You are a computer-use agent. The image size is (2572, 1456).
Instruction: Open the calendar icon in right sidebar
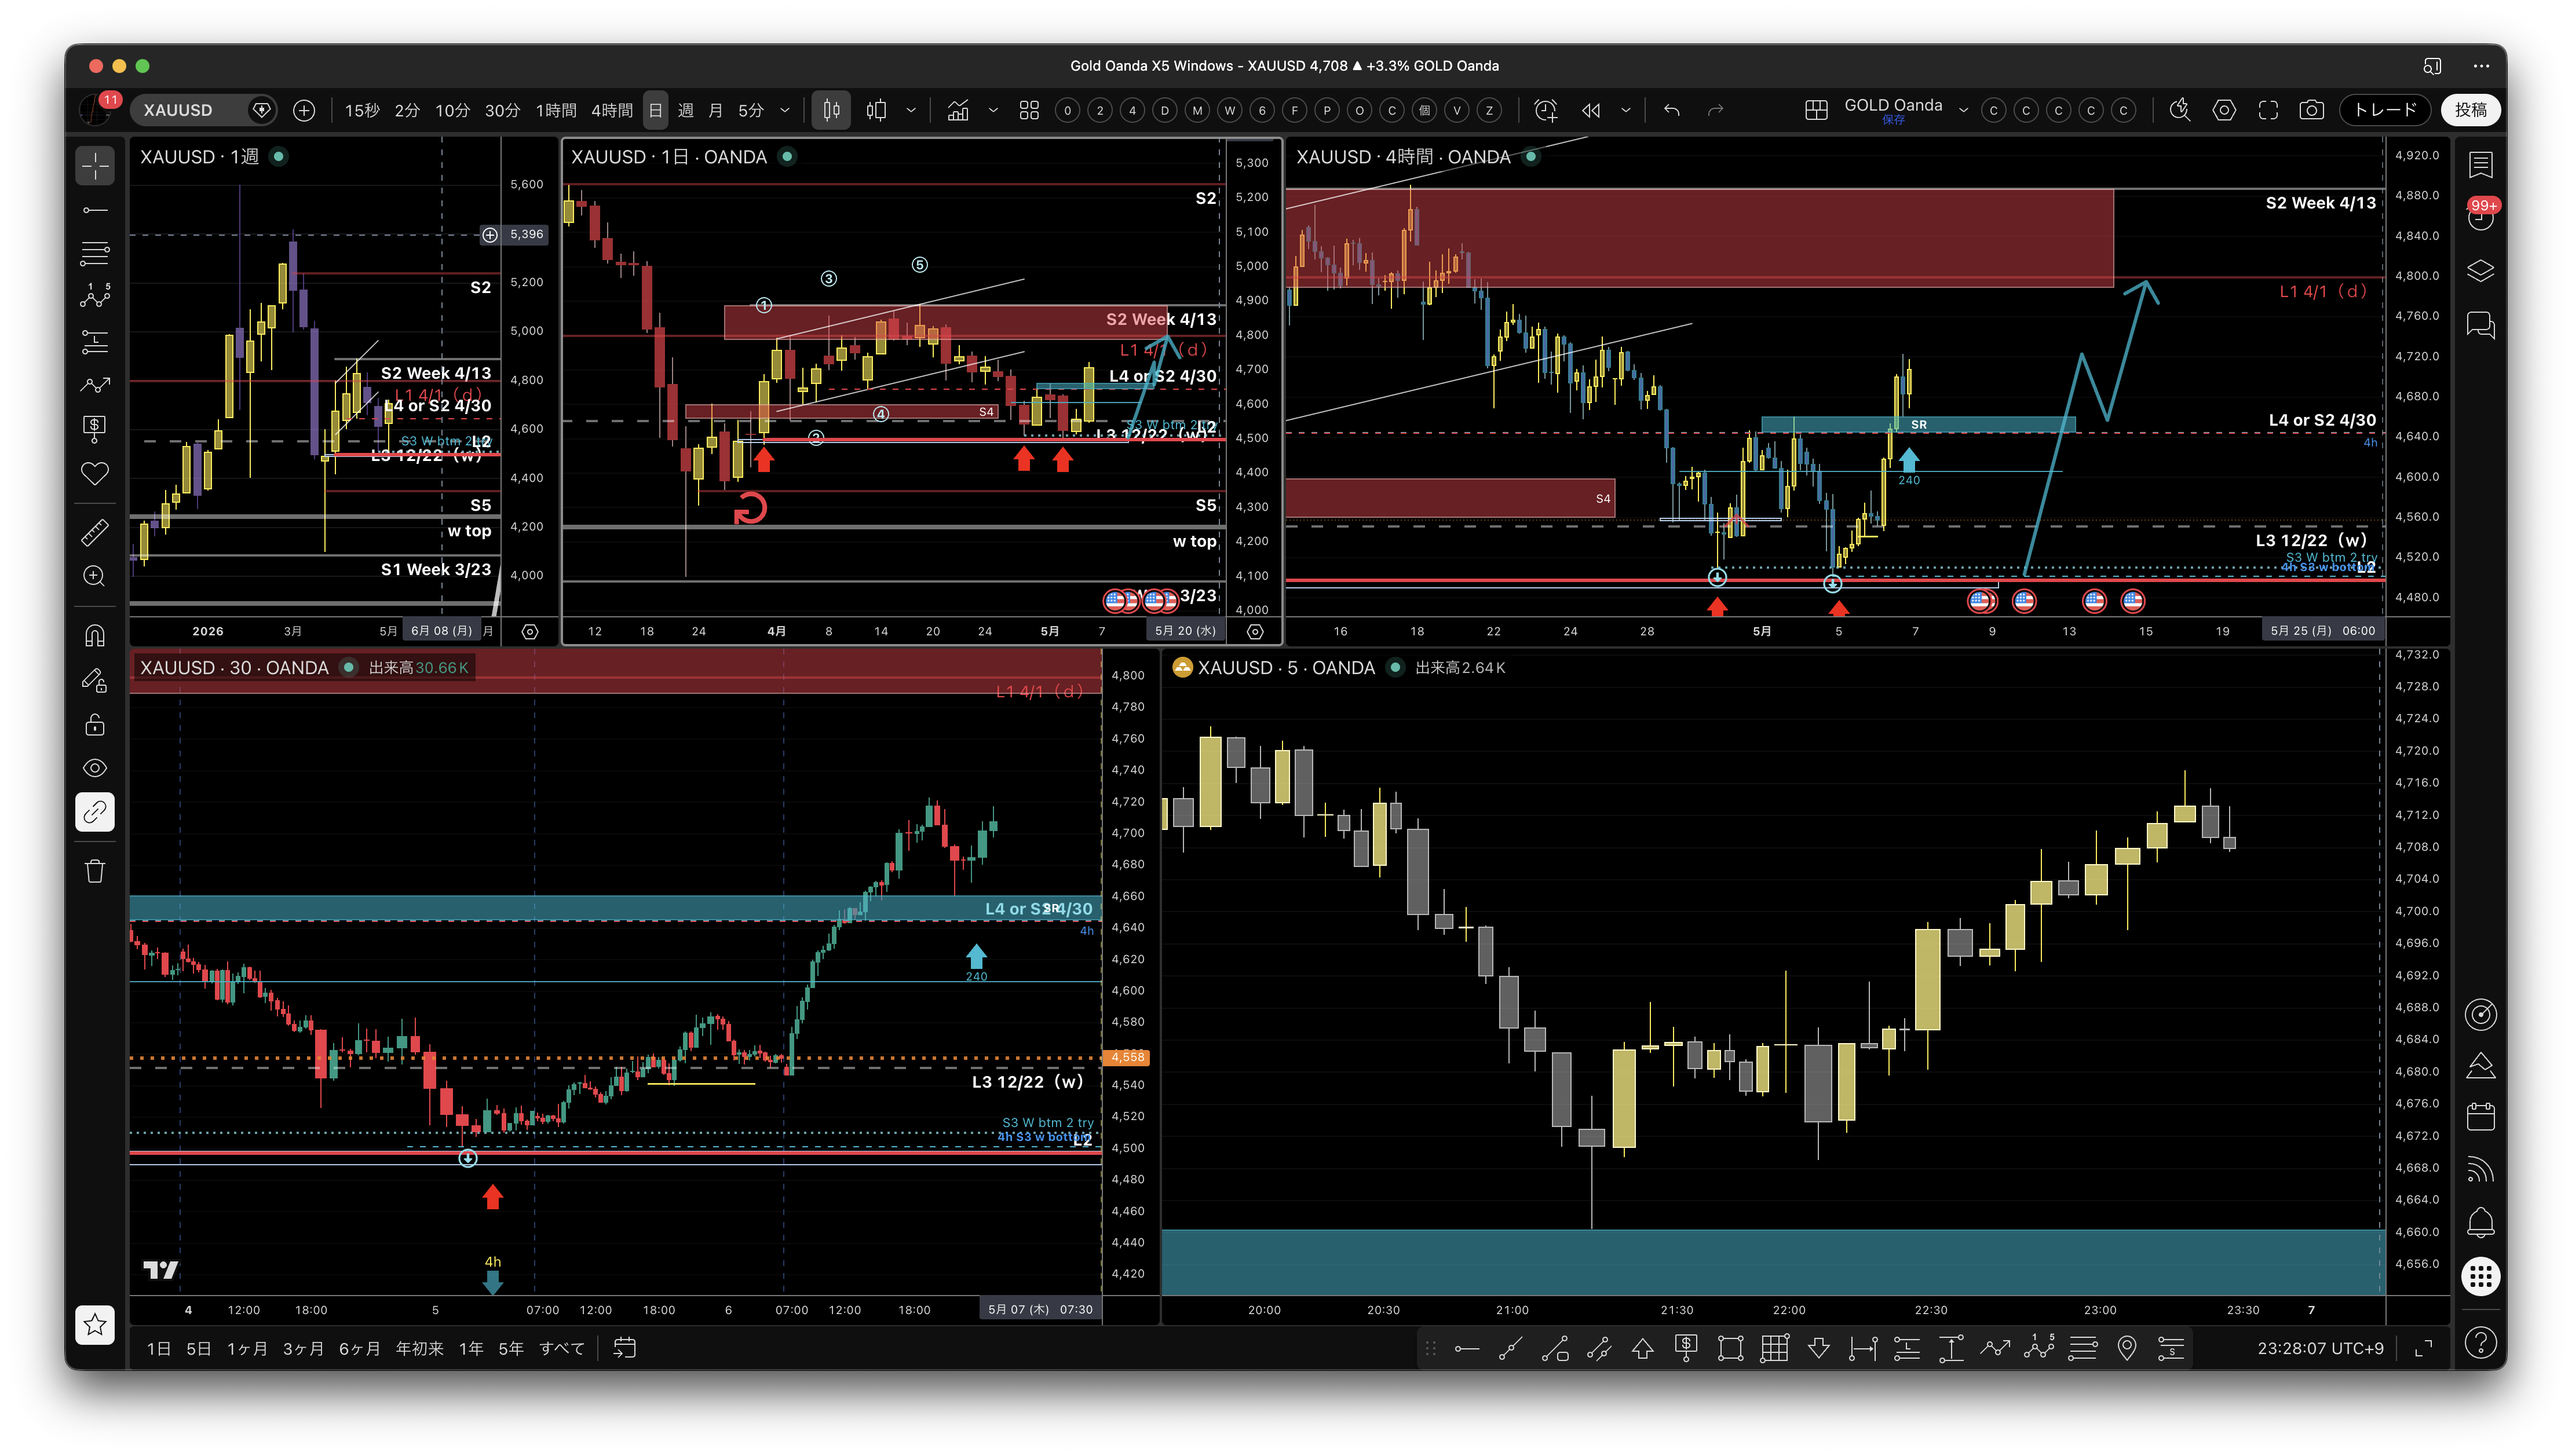(x=2481, y=1116)
